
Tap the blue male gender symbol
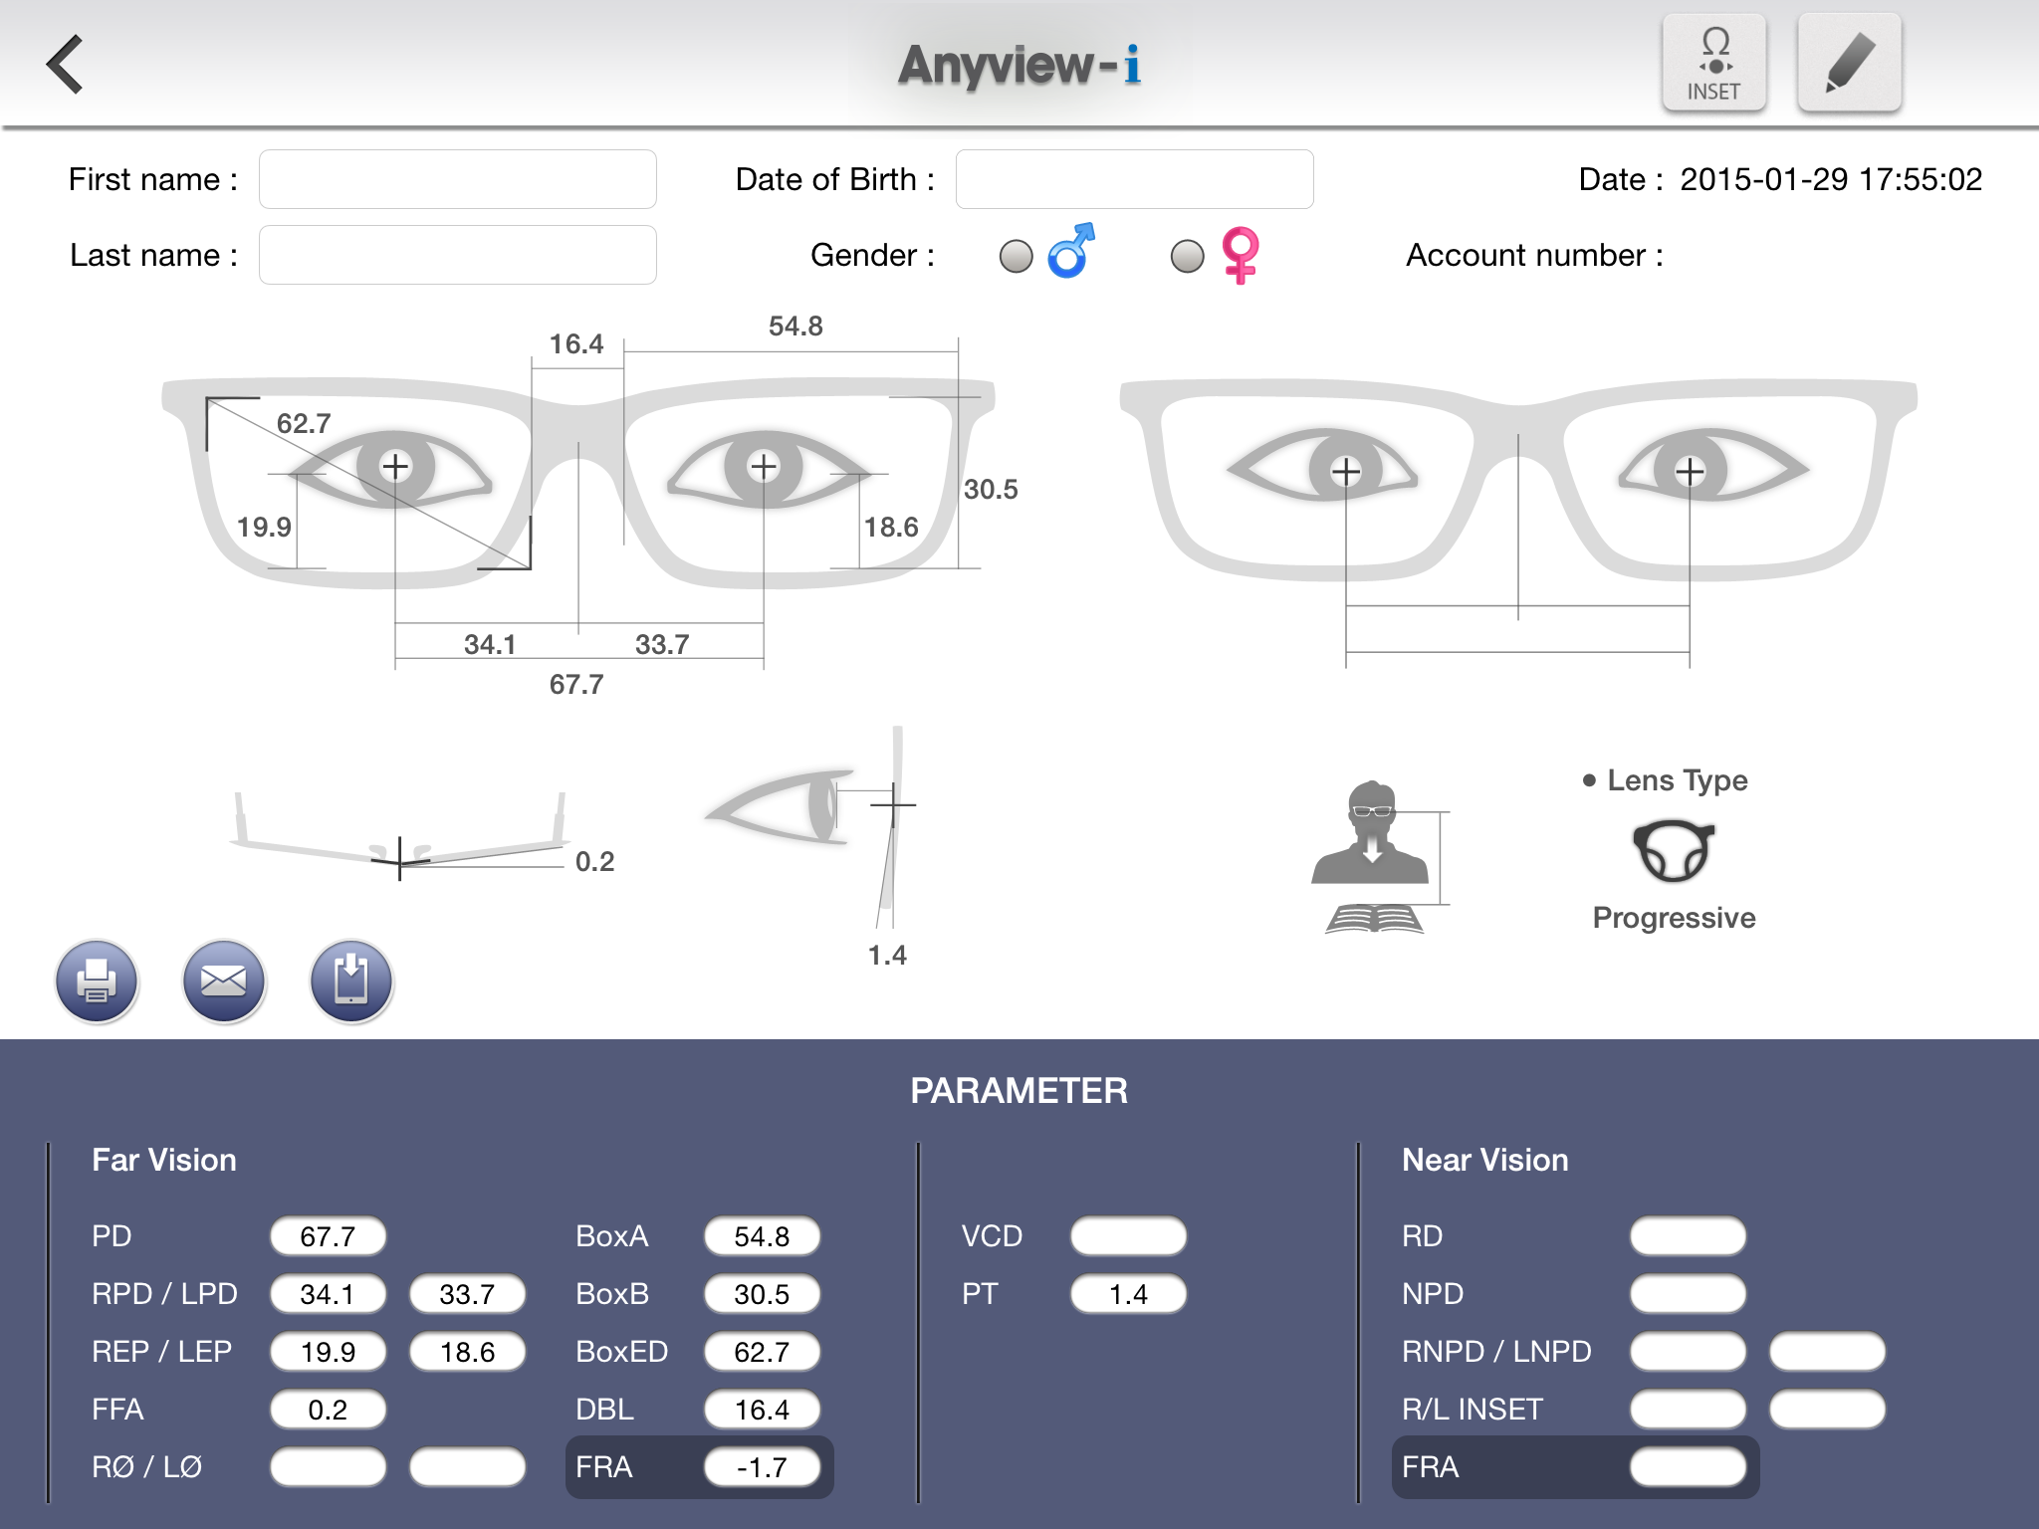coord(1071,251)
